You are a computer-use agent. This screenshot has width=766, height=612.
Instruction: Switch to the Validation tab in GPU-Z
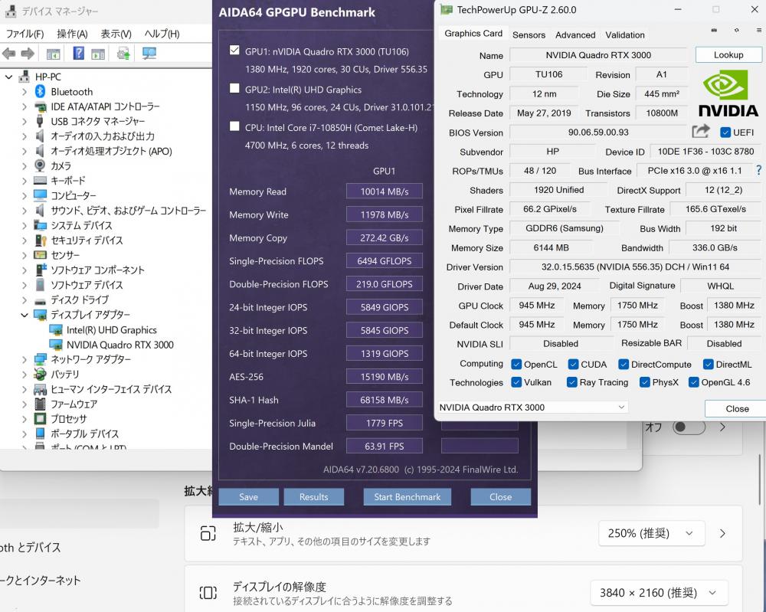[625, 34]
